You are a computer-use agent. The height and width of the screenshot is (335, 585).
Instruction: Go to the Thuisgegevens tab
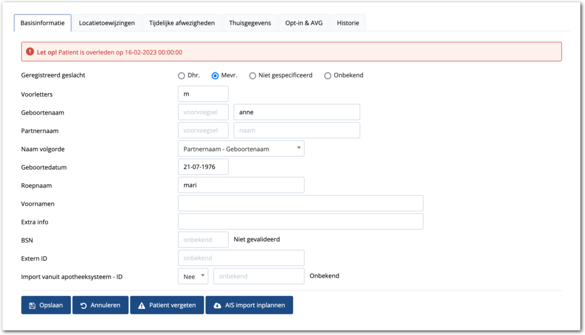pos(250,23)
